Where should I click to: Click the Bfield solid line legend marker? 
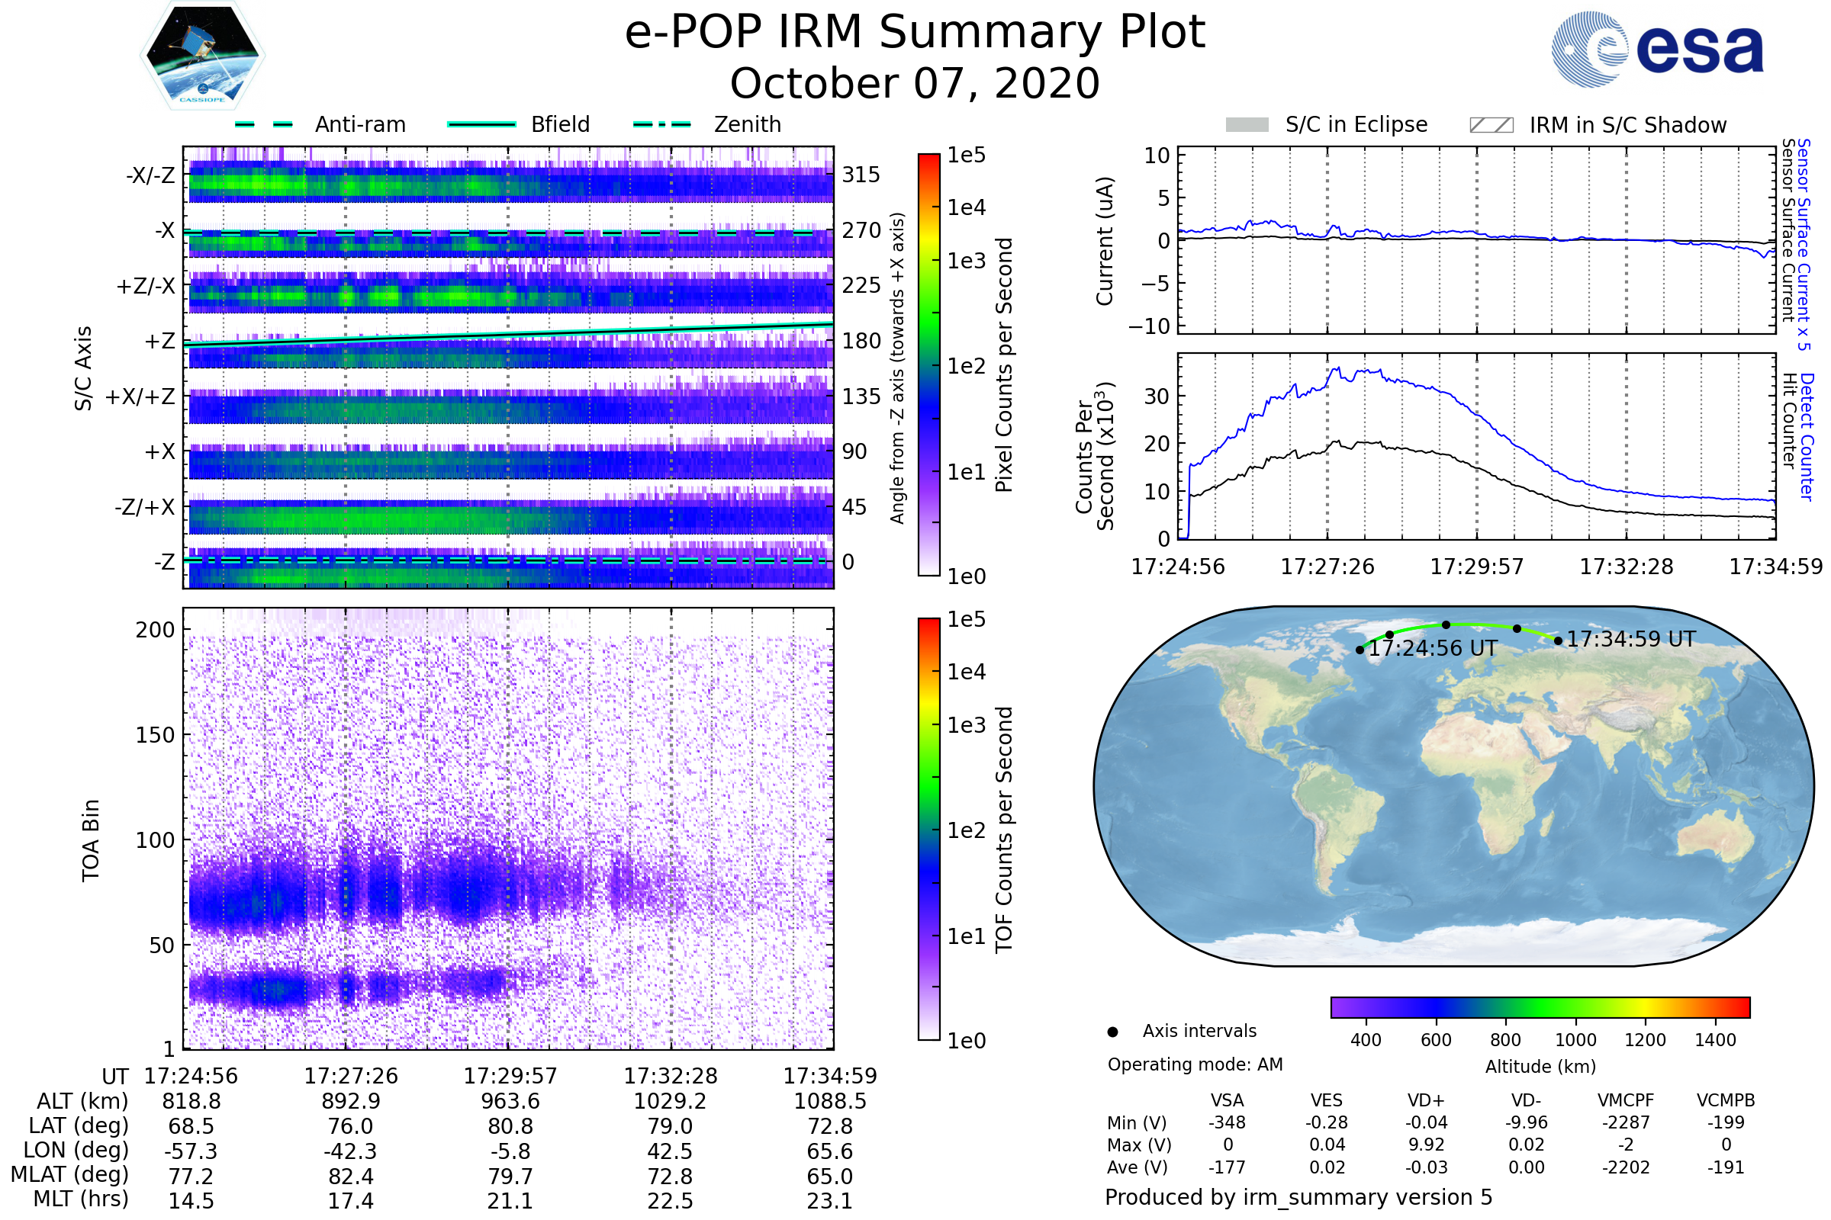[x=481, y=124]
